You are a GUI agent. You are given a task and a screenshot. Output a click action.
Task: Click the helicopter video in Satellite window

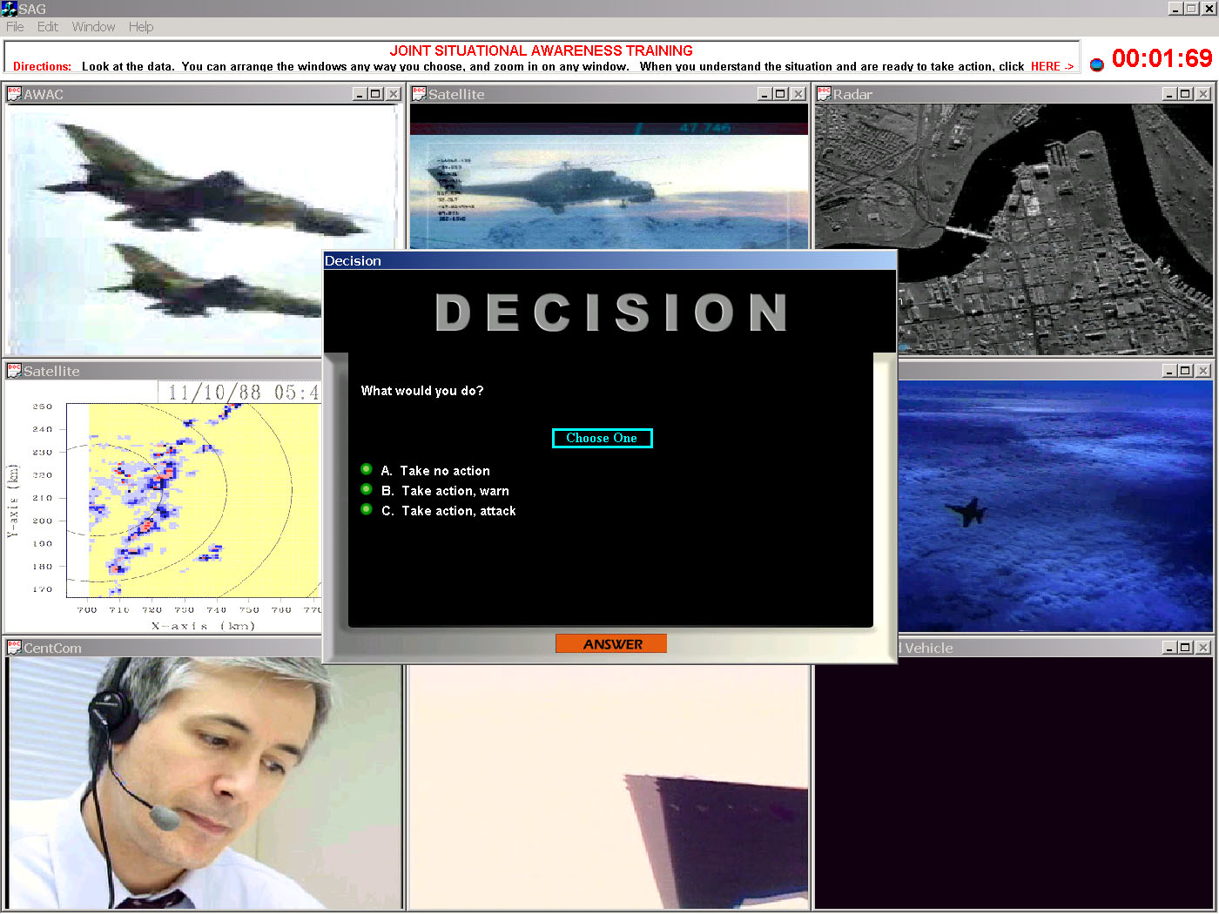click(x=609, y=177)
